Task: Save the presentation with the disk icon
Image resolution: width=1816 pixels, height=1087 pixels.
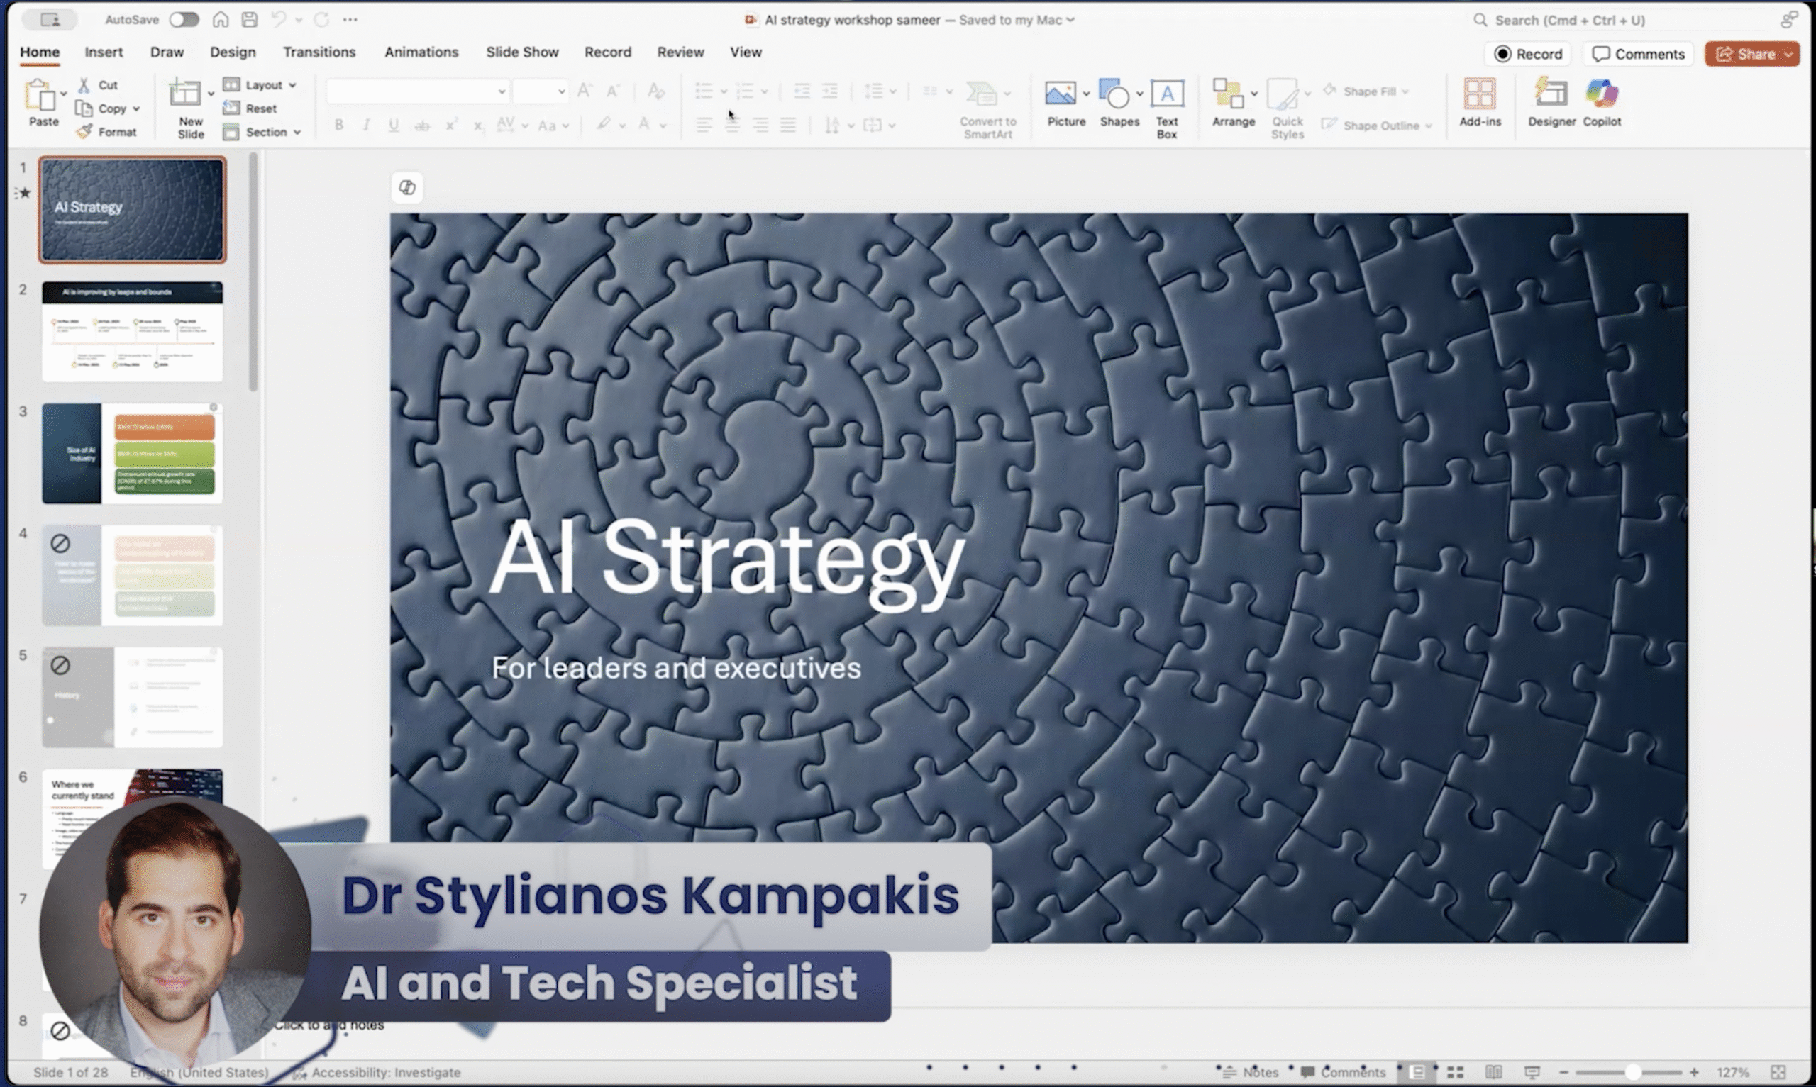Action: point(249,20)
